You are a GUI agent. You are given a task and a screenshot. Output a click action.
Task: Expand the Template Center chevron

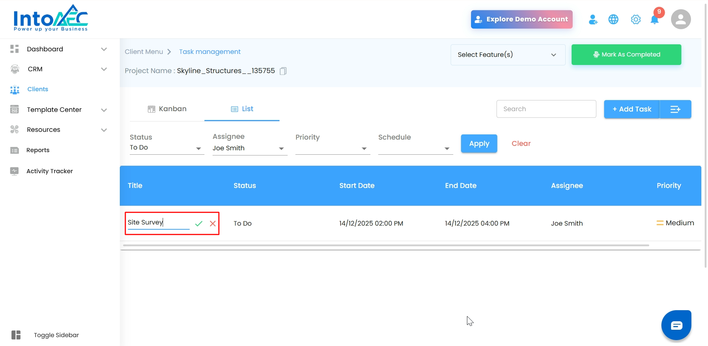104,110
